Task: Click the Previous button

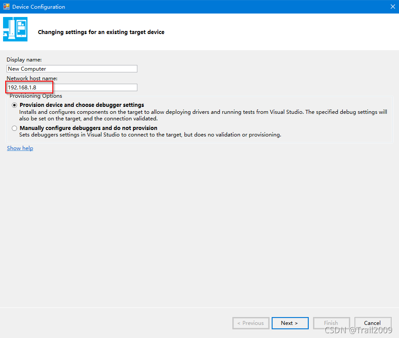Action: [251, 323]
